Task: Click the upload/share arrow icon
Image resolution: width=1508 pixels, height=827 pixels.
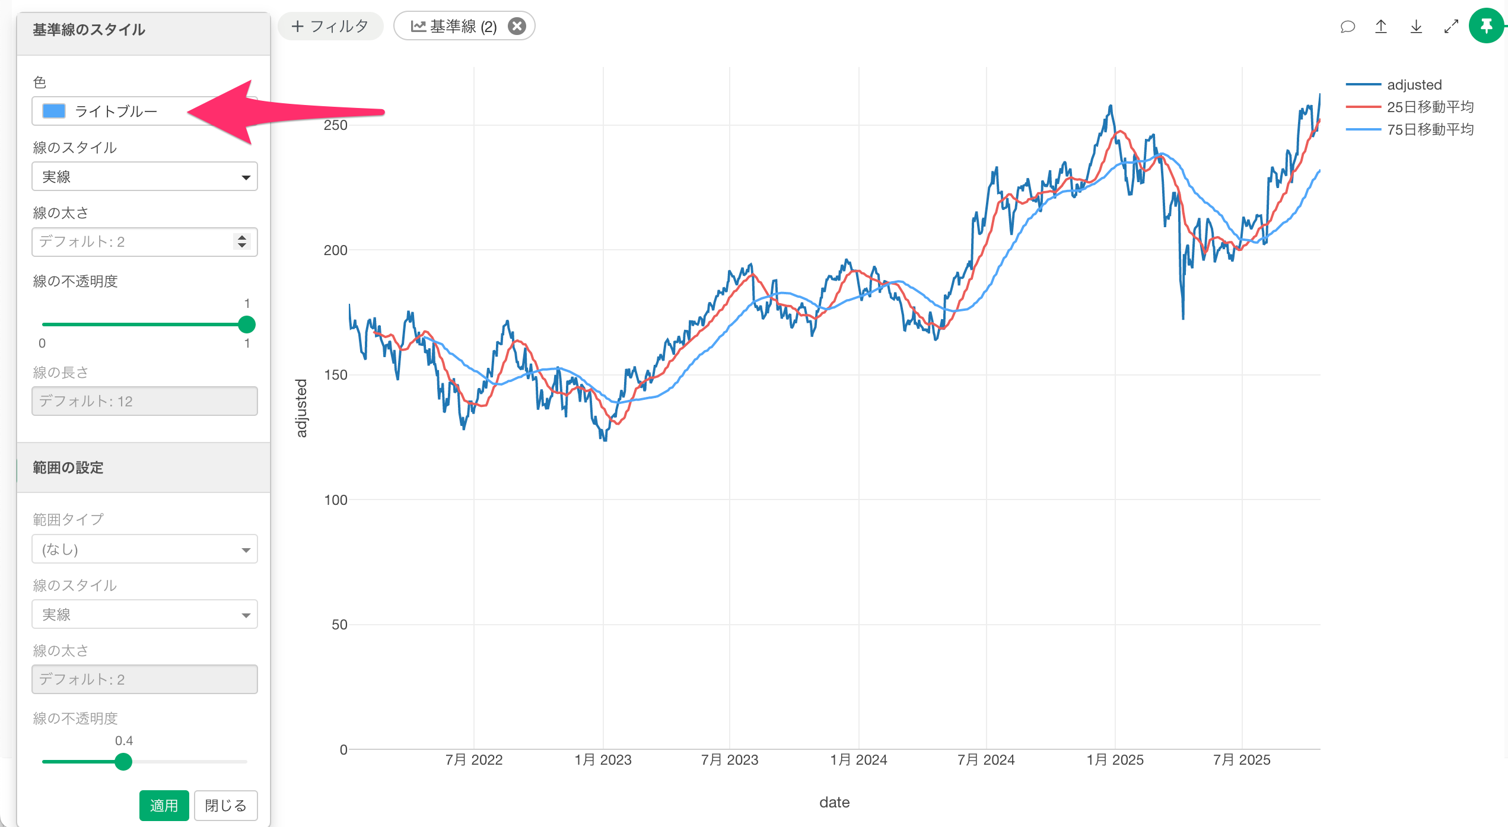Action: (1381, 27)
